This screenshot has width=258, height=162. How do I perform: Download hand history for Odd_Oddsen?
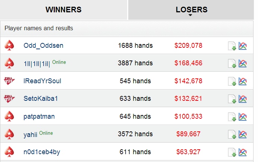coord(232,46)
